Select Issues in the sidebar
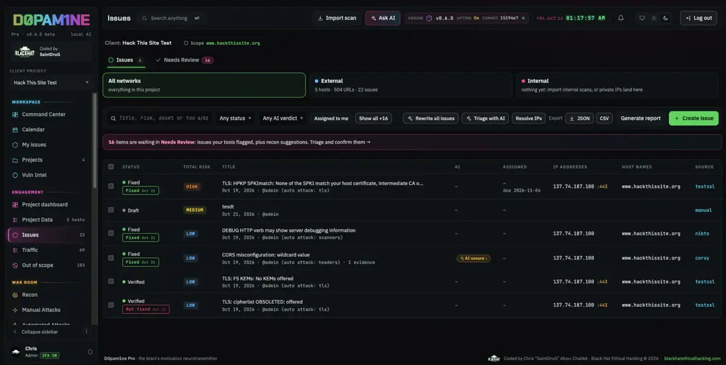Image resolution: width=726 pixels, height=365 pixels. [48, 235]
